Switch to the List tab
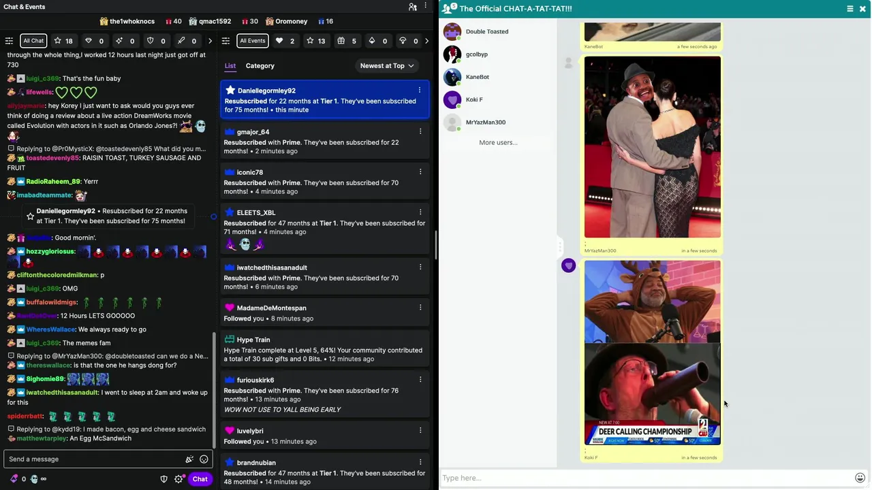 (x=230, y=66)
